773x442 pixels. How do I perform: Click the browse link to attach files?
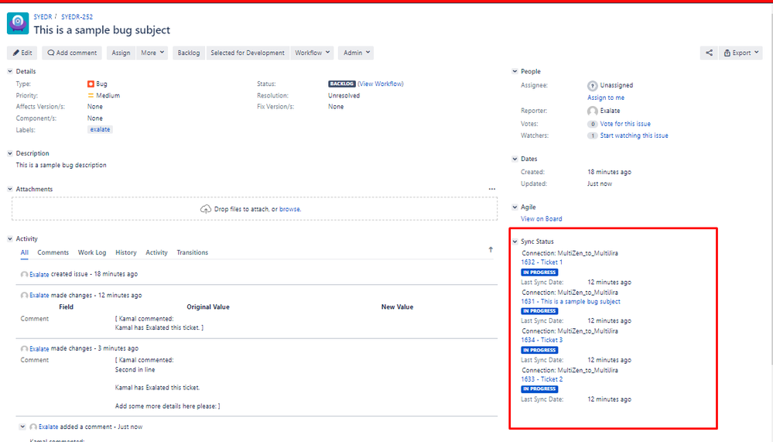[290, 209]
